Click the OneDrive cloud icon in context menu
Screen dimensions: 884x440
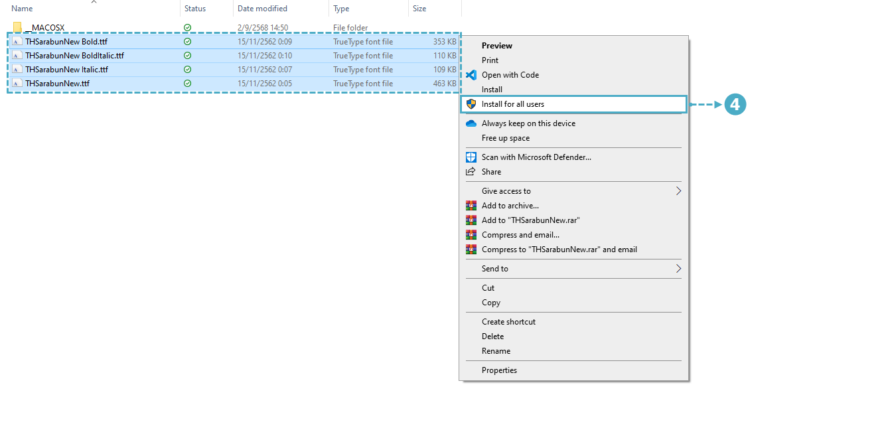[x=471, y=123]
